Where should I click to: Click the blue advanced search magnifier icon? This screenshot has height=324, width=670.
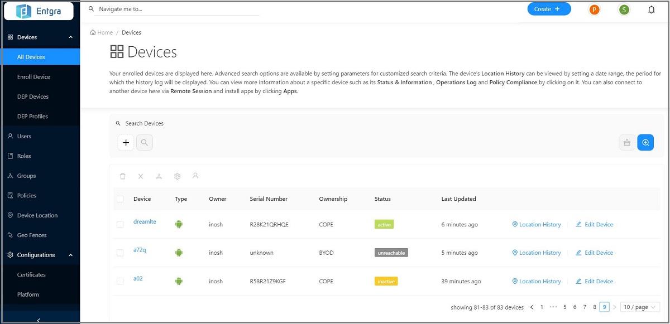[x=645, y=143]
